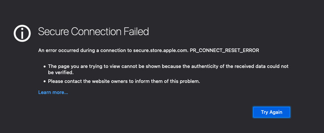
Task: Click the secure.store.apple.com hostname text
Action: (x=161, y=50)
